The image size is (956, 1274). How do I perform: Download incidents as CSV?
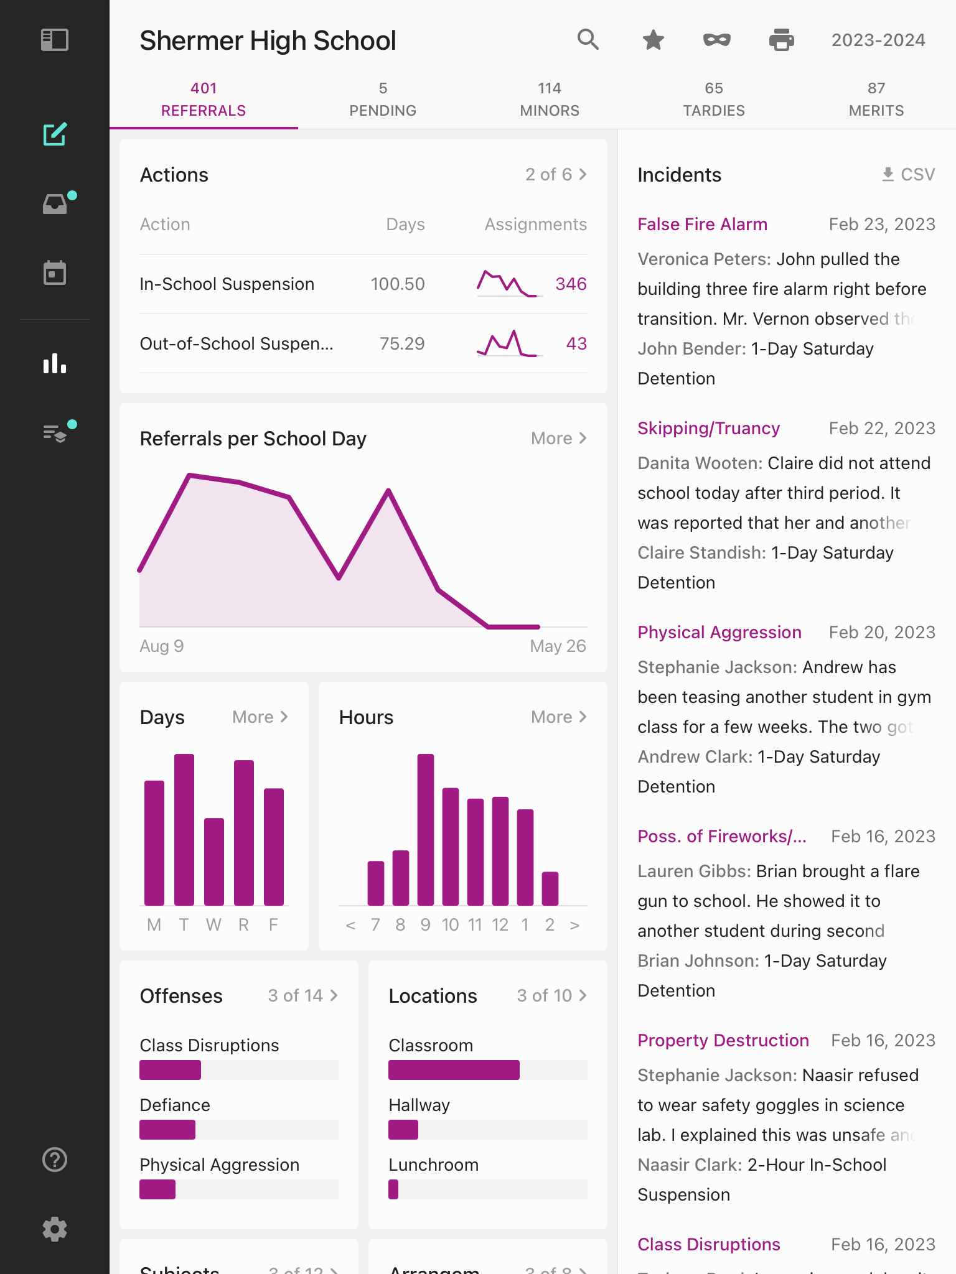point(907,175)
